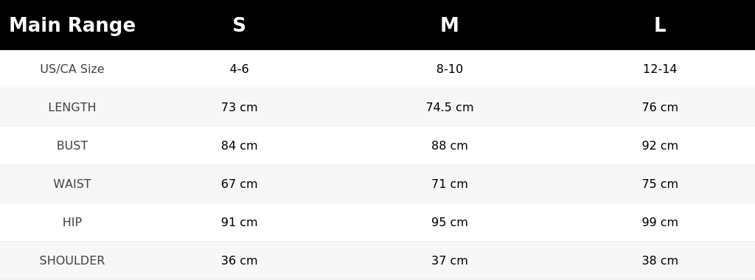Click the LENGTH row label

[x=72, y=108]
